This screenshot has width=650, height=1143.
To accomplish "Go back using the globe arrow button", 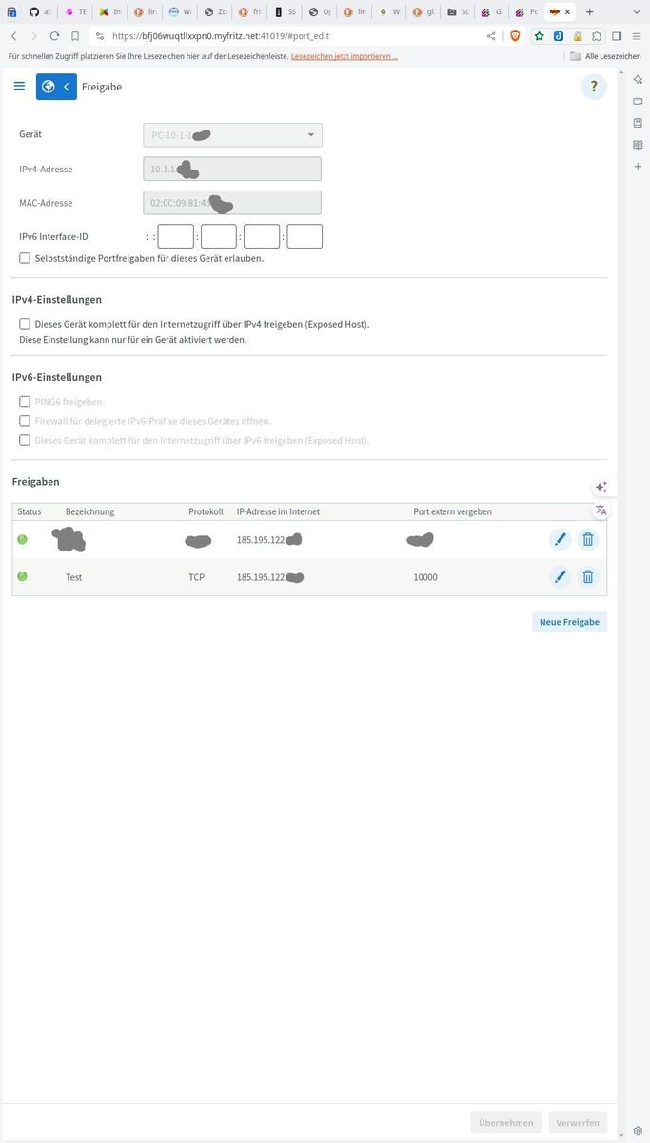I will coord(56,87).
